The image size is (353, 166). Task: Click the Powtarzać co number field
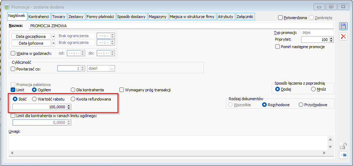coord(69,69)
